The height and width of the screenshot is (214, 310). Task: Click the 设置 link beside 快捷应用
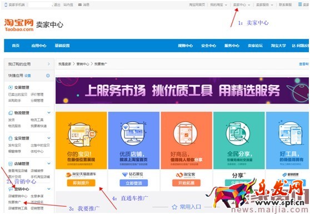28,76
